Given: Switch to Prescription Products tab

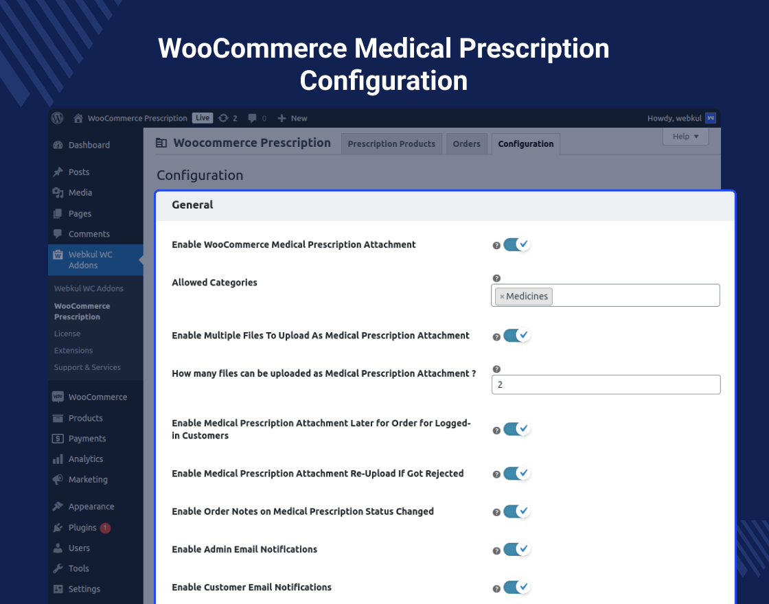Looking at the screenshot, I should [x=391, y=144].
